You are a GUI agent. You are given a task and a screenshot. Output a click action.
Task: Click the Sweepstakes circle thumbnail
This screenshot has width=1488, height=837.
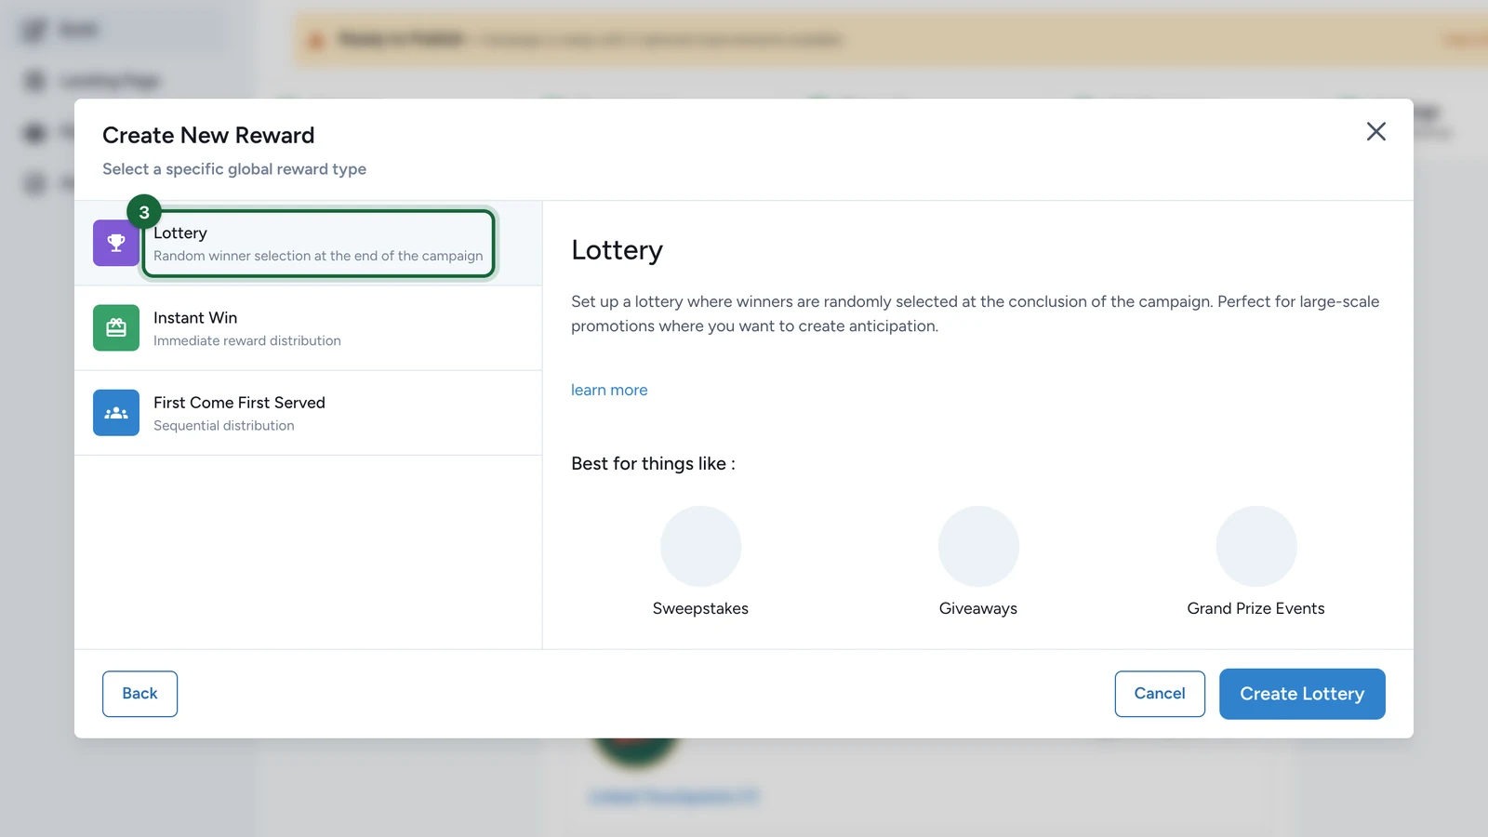700,546
